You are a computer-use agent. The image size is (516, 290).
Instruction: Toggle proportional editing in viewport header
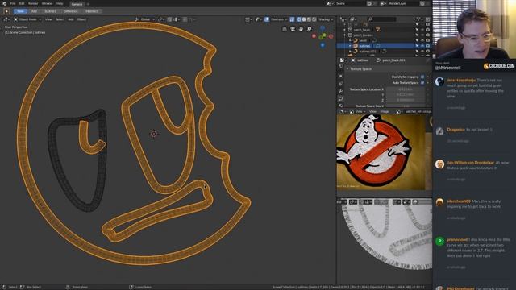click(185, 19)
